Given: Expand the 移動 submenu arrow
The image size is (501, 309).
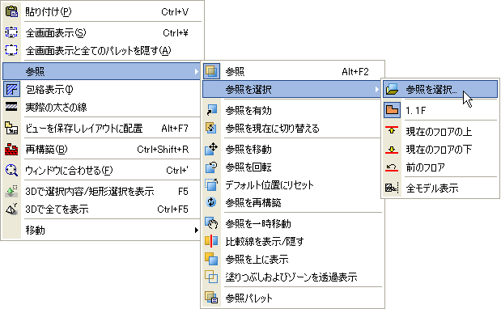Looking at the screenshot, I should tap(196, 230).
